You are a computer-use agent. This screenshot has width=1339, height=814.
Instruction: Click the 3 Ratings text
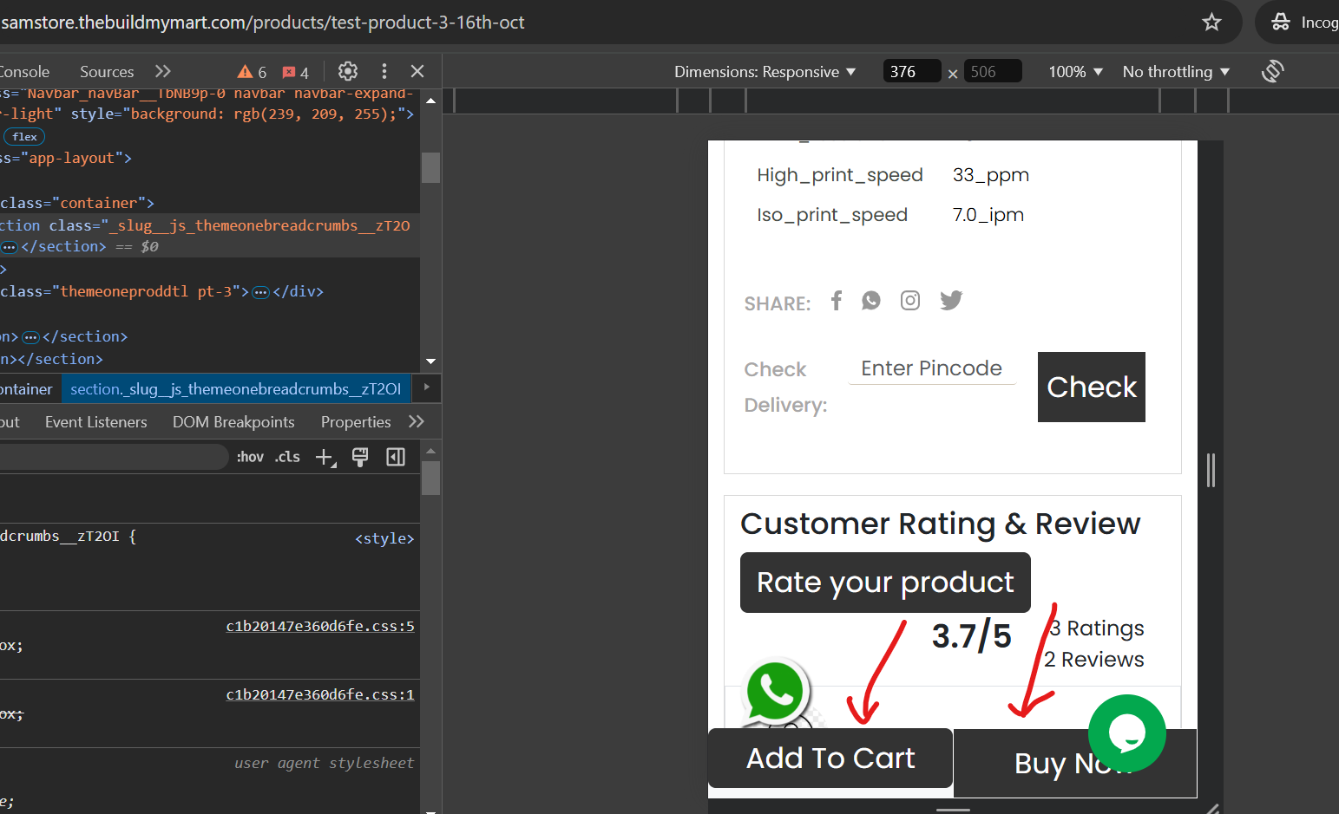1097,628
